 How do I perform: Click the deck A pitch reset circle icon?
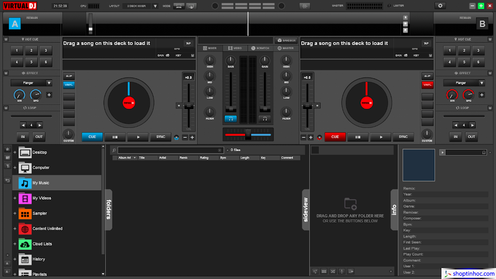pos(179,106)
